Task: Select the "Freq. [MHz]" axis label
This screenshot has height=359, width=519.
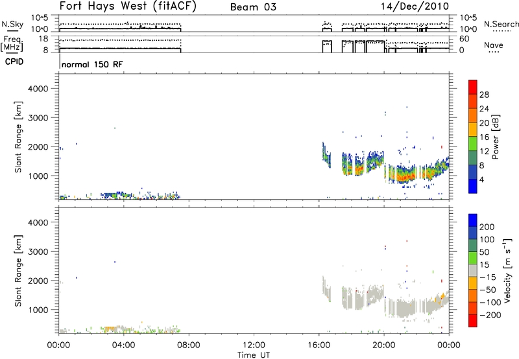Action: [x=12, y=43]
